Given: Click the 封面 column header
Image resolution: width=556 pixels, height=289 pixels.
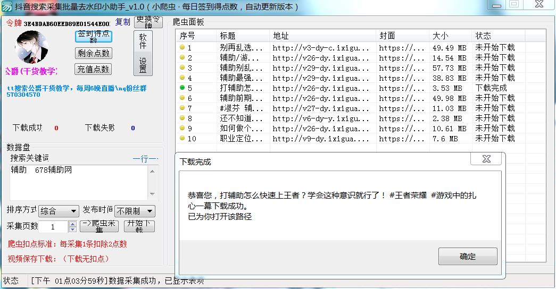Looking at the screenshot, I should click(x=402, y=36).
